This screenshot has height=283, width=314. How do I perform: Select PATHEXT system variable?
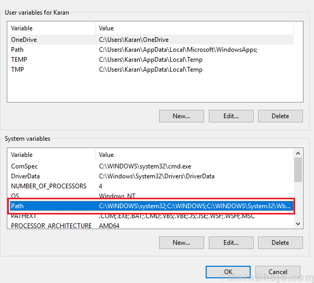(152, 217)
